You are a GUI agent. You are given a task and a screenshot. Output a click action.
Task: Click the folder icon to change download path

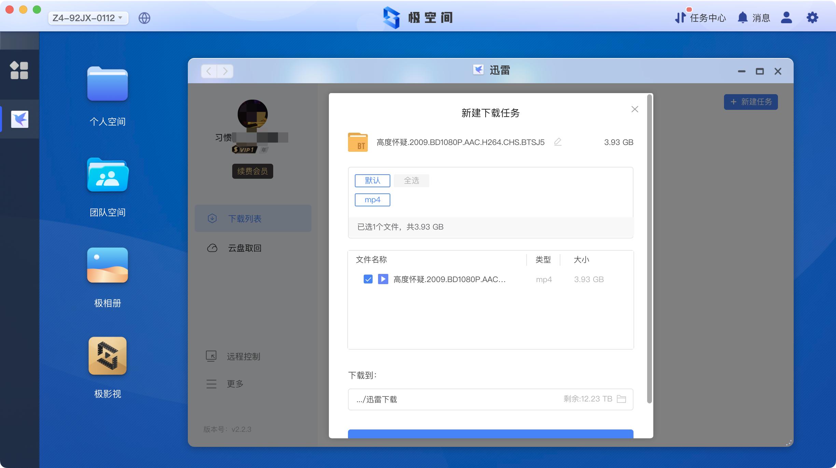pyautogui.click(x=622, y=398)
